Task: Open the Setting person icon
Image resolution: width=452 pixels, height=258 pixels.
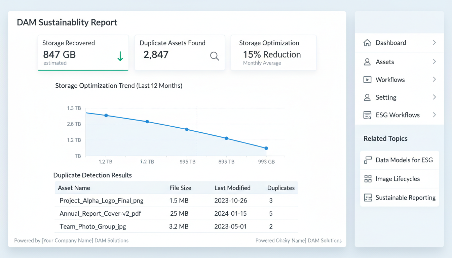Action: click(368, 97)
